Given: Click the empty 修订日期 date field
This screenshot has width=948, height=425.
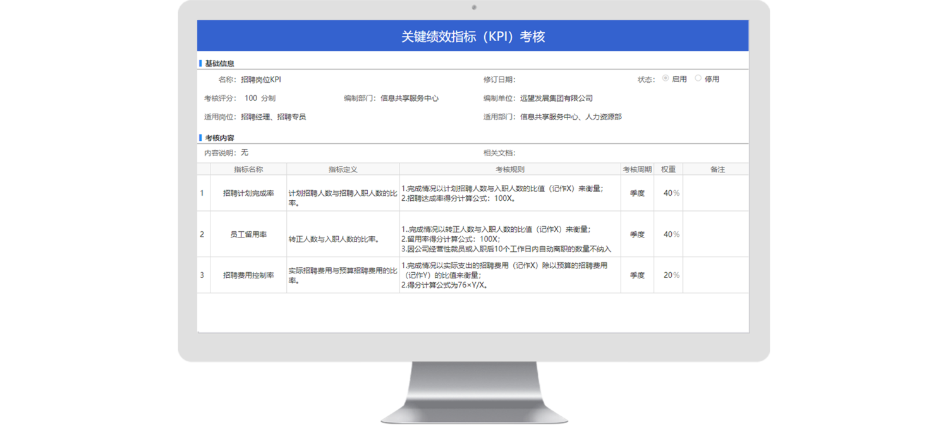Looking at the screenshot, I should coord(569,80).
